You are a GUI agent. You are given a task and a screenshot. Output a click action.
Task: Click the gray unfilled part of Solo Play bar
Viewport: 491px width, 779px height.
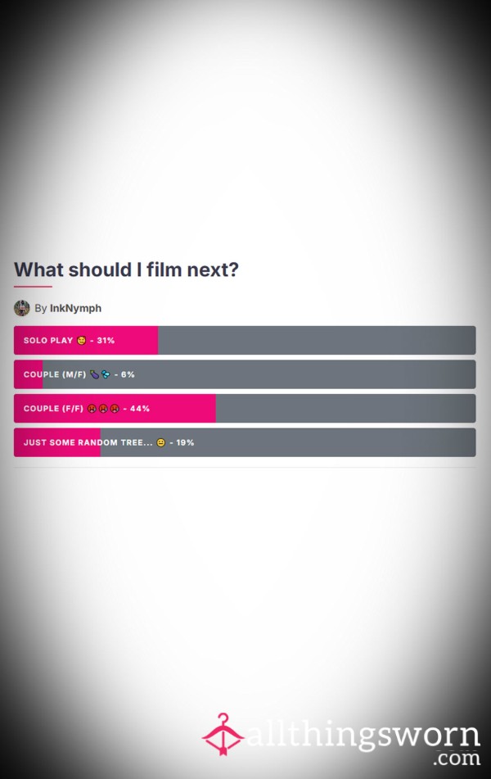pyautogui.click(x=317, y=340)
